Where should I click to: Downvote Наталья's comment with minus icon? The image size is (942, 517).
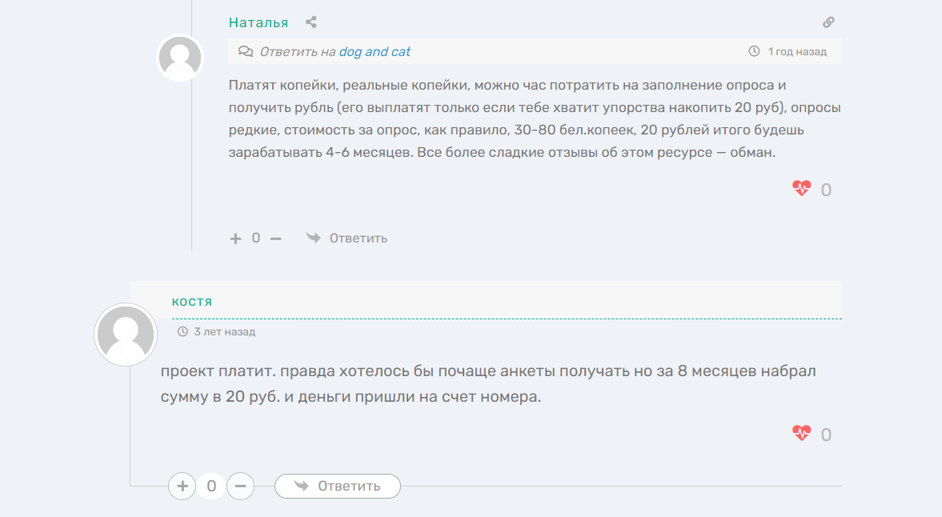276,238
